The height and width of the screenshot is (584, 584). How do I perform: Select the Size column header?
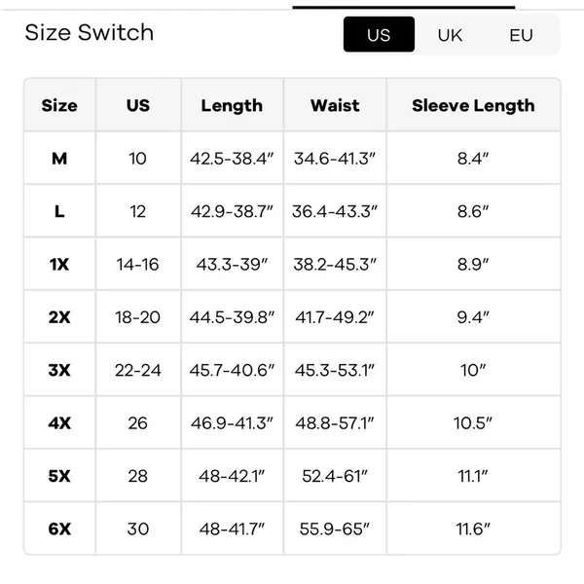59,105
